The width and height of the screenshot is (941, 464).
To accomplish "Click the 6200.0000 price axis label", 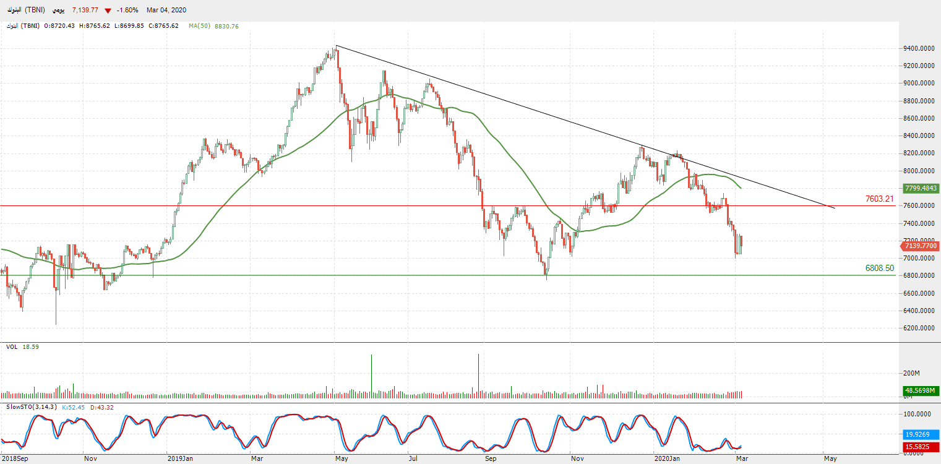I will 919,329.
